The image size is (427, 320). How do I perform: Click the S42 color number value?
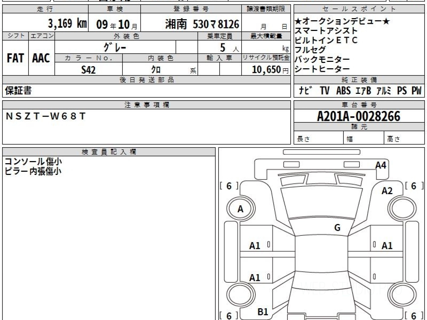[x=88, y=70]
